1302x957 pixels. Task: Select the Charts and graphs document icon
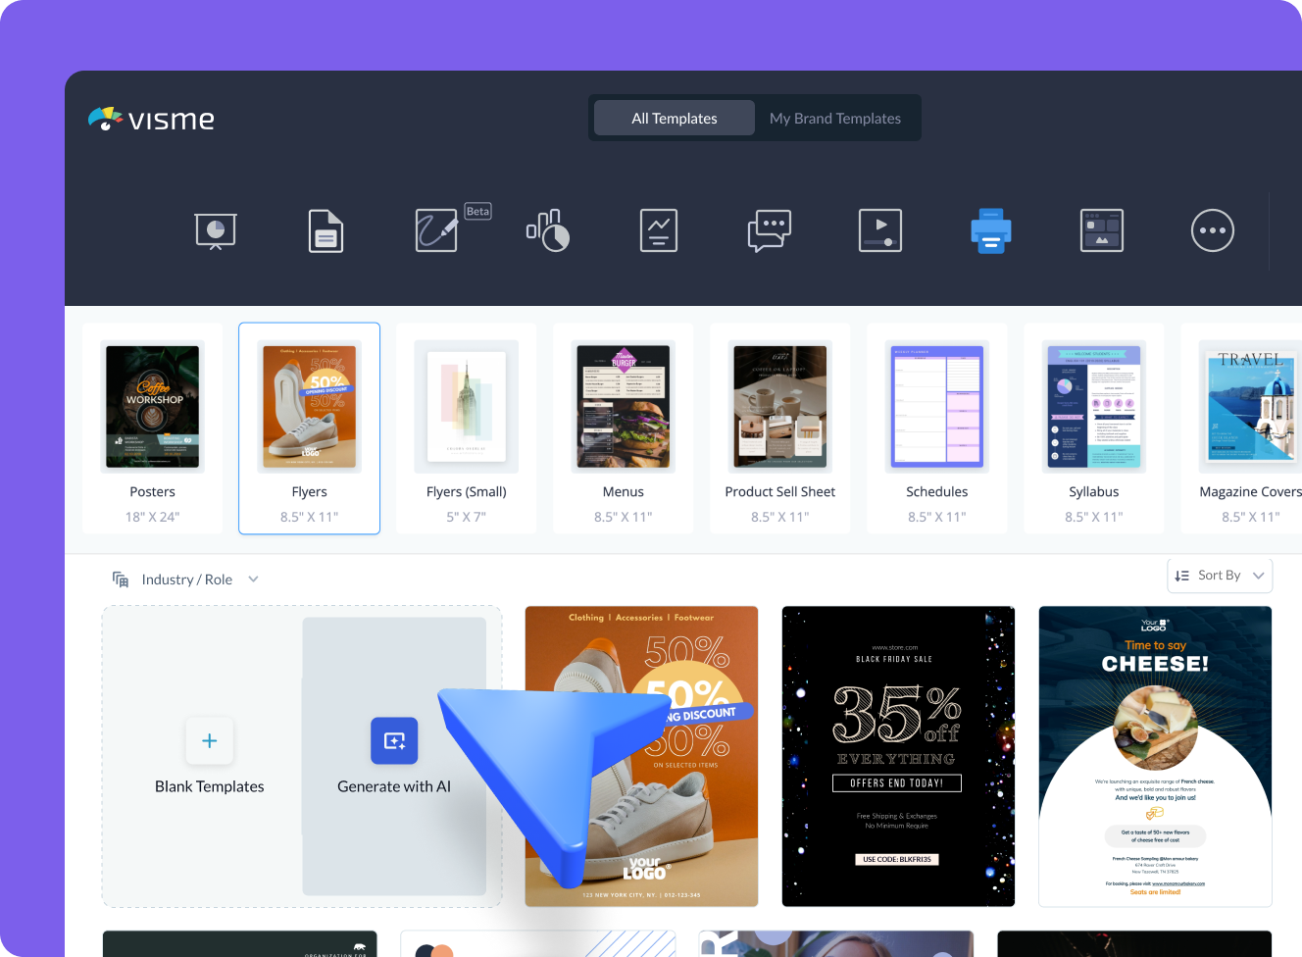(x=659, y=231)
